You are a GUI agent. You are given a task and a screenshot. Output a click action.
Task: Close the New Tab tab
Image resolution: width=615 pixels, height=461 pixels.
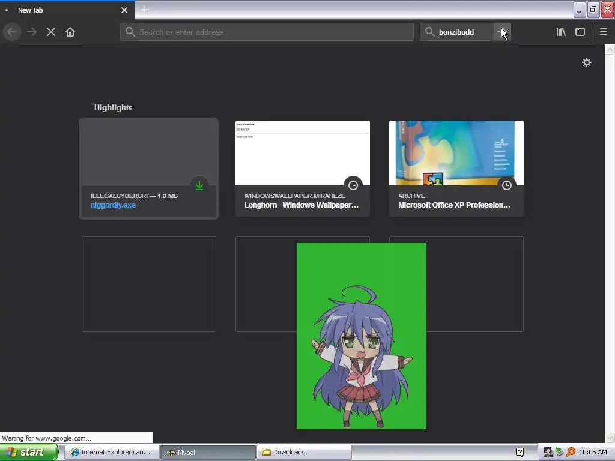(124, 10)
